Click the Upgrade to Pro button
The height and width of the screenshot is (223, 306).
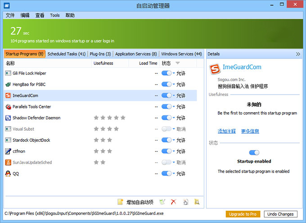tap(243, 214)
